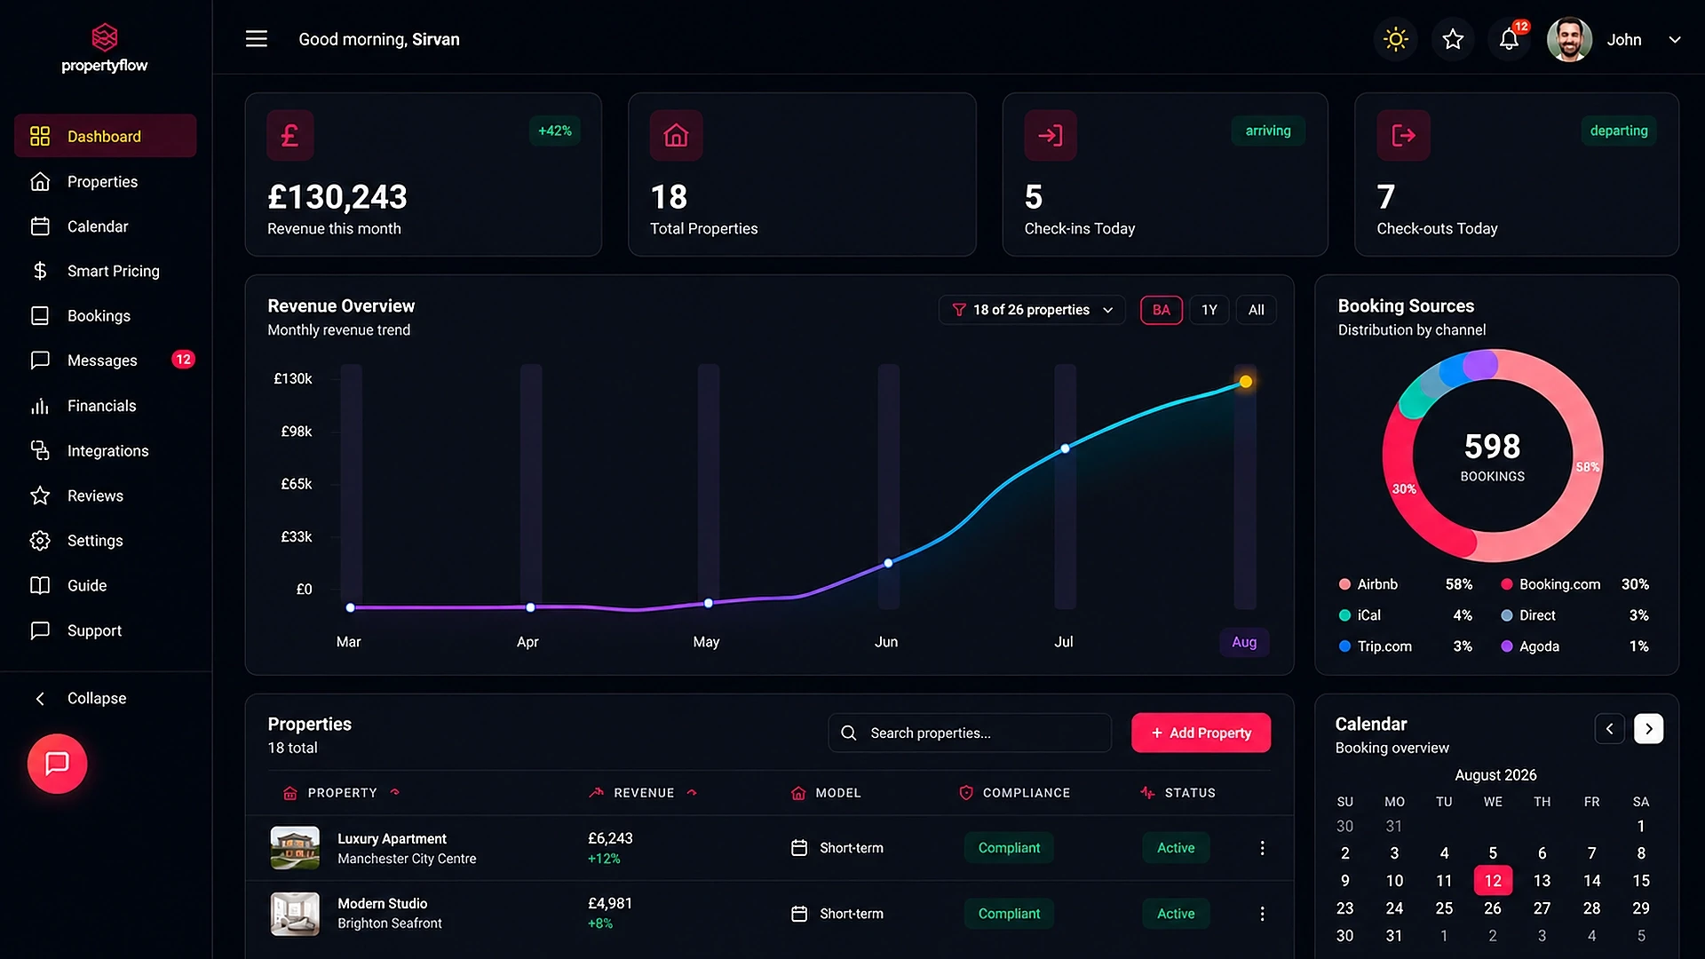Click the Jun data point on chart
Screen dimensions: 1705x959
point(888,563)
